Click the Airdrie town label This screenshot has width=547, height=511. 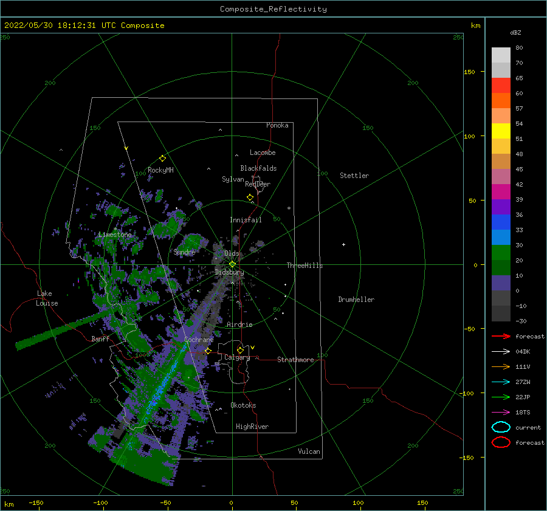point(239,324)
